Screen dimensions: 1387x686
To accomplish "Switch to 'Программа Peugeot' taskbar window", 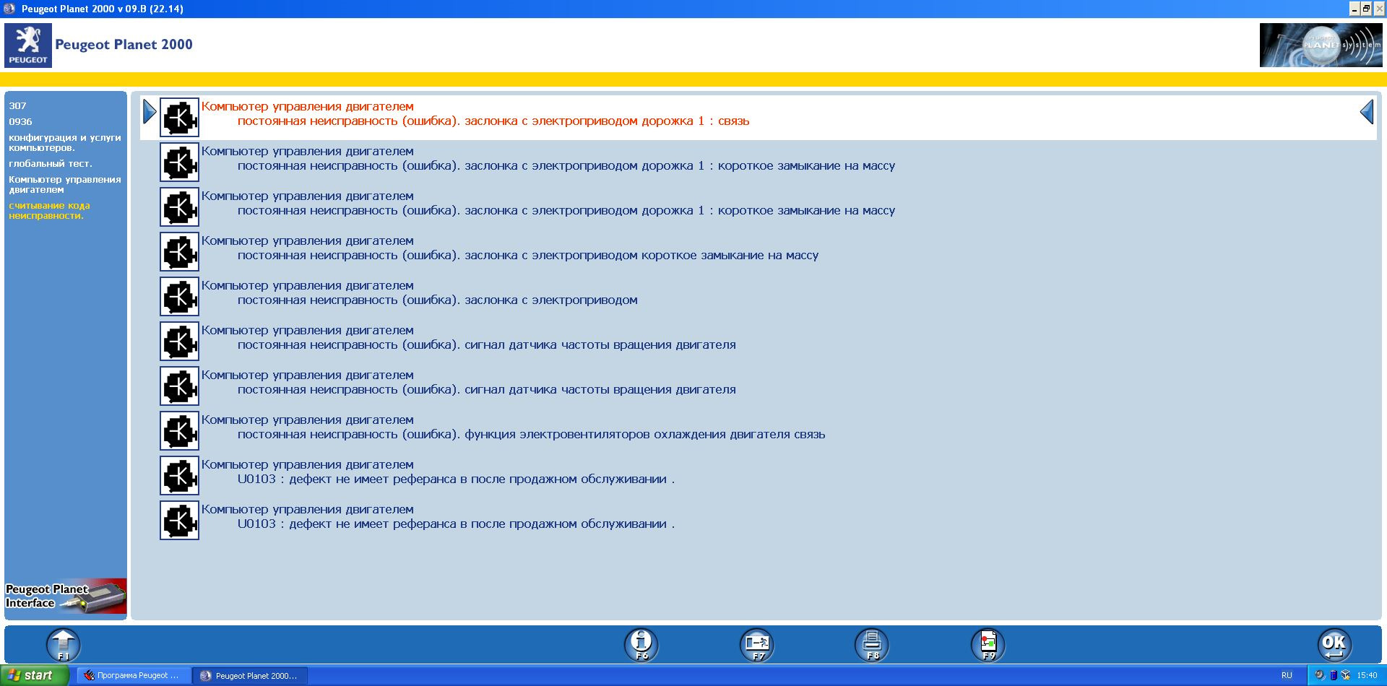I will pyautogui.click(x=134, y=675).
